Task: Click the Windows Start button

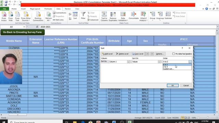Action: [x=4, y=122]
